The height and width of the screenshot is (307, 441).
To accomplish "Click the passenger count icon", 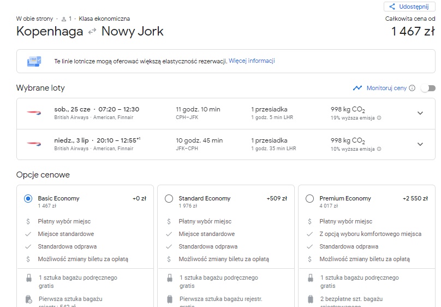I will pyautogui.click(x=64, y=19).
